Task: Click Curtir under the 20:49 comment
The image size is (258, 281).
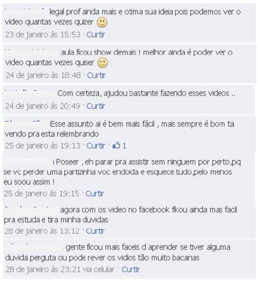Action: click(x=96, y=106)
